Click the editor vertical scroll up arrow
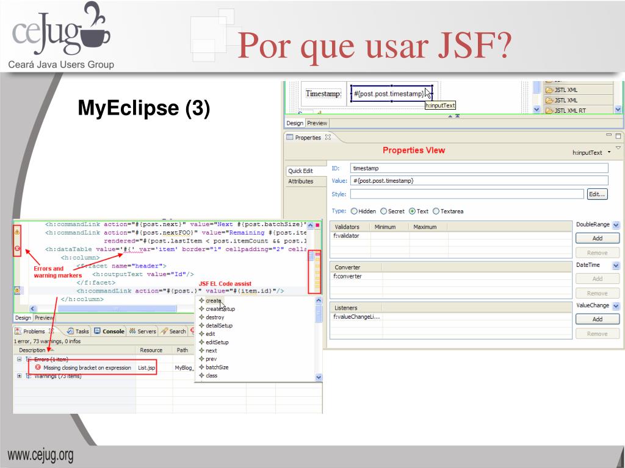 pyautogui.click(x=310, y=225)
